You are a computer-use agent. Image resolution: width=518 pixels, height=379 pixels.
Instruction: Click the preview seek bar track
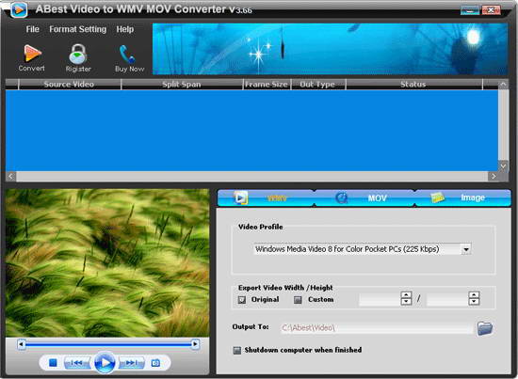tap(108, 345)
